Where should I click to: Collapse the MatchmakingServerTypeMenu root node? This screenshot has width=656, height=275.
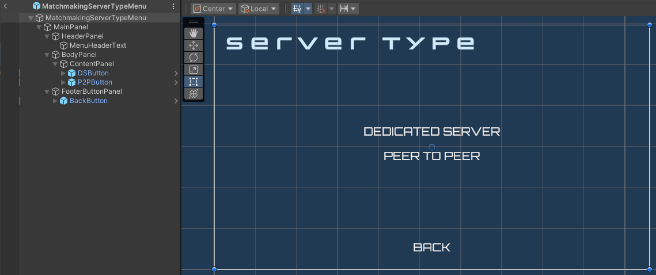[x=31, y=18]
